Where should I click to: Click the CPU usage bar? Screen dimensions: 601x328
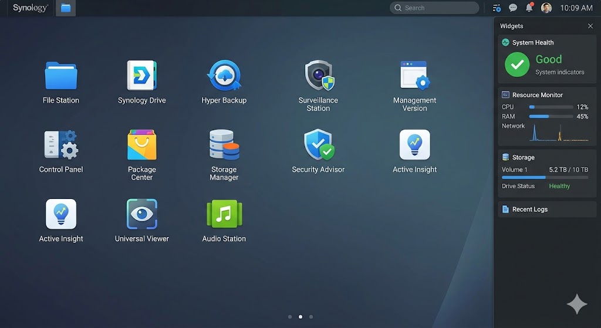pos(551,107)
